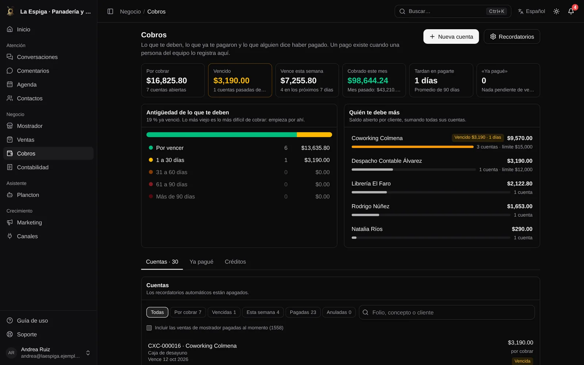This screenshot has width=584, height=365.
Task: Open the Agenda calendar page
Action: [x=49, y=85]
